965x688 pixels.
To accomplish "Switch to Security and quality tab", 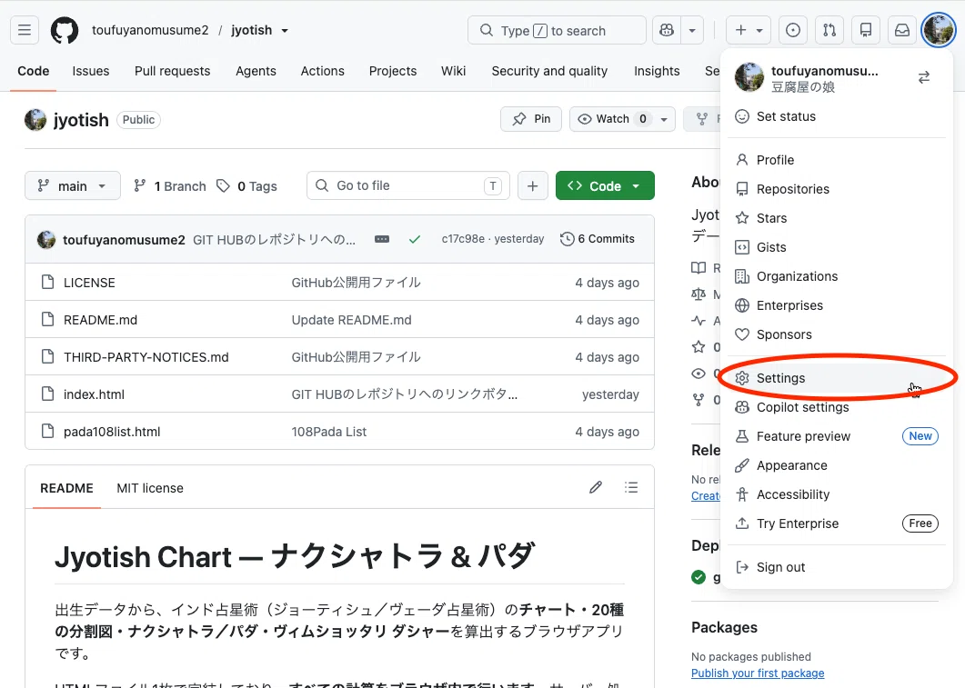I will (549, 71).
